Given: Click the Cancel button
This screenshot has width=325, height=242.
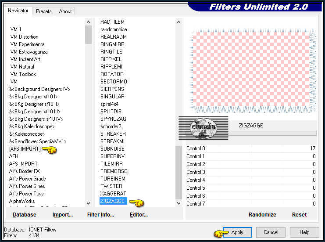Looking at the screenshot, I should 271,232.
